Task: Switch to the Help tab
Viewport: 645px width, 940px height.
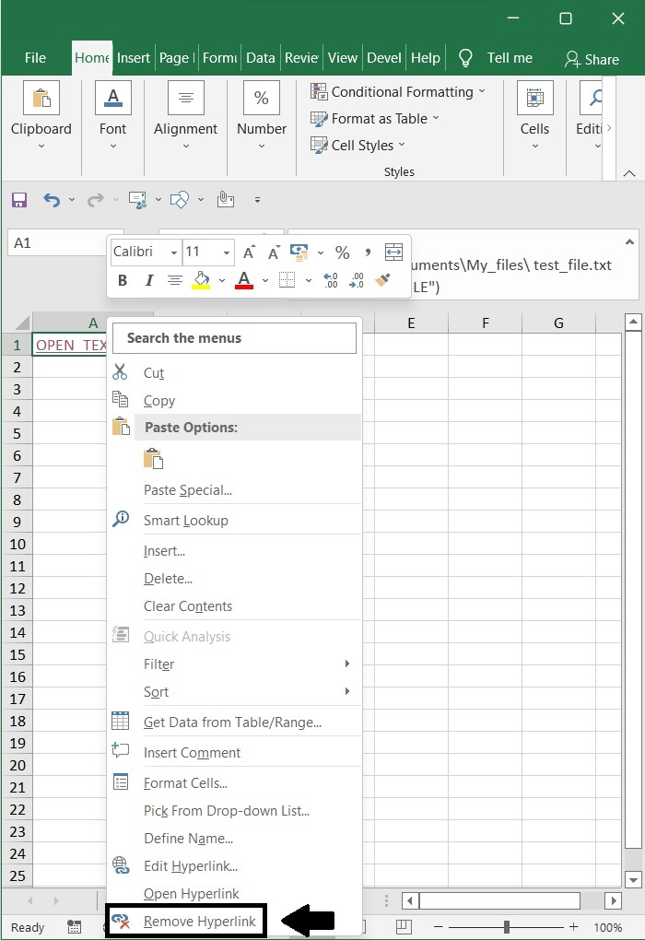Action: (x=426, y=58)
